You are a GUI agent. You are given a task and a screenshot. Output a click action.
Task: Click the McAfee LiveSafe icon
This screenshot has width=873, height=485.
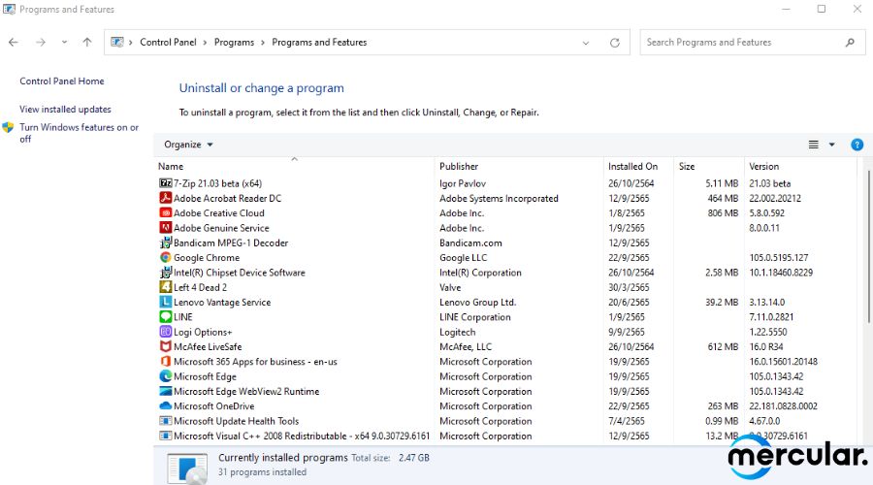point(165,346)
